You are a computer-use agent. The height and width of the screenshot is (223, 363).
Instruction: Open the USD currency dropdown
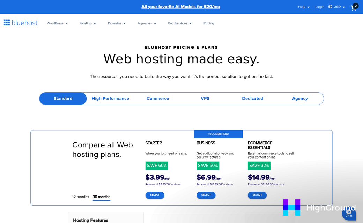(x=336, y=6)
